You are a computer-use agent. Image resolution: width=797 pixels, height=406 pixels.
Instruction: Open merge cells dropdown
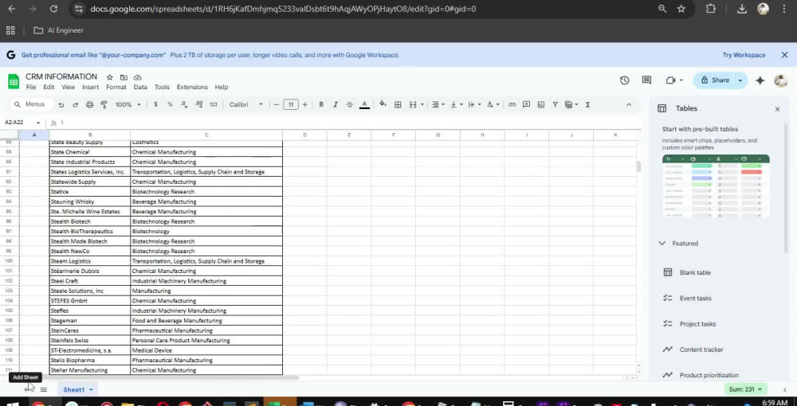(416, 104)
